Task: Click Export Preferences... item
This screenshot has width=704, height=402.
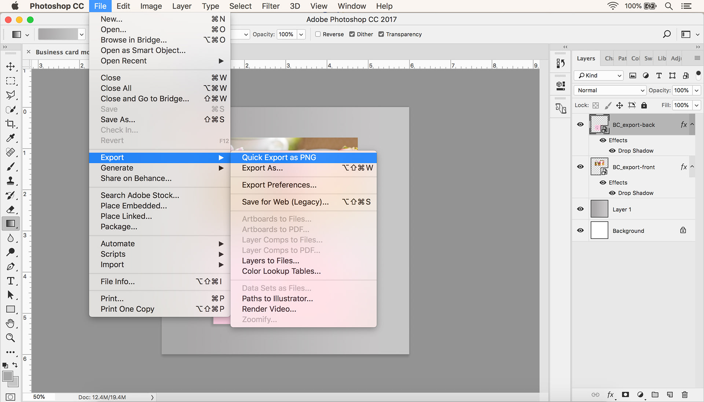Action: click(x=304, y=185)
